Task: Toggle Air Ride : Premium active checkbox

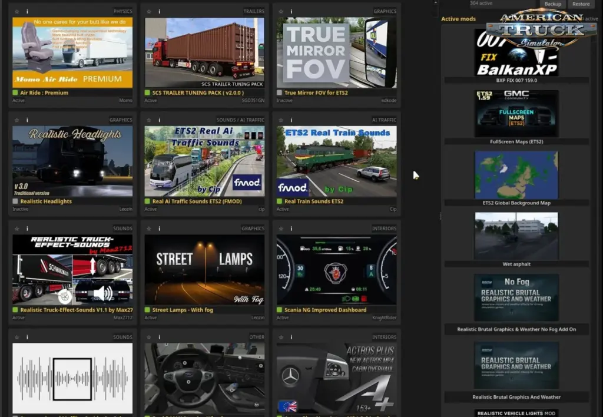Action: tap(15, 92)
